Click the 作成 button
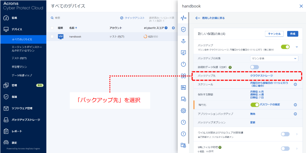 click(292, 34)
